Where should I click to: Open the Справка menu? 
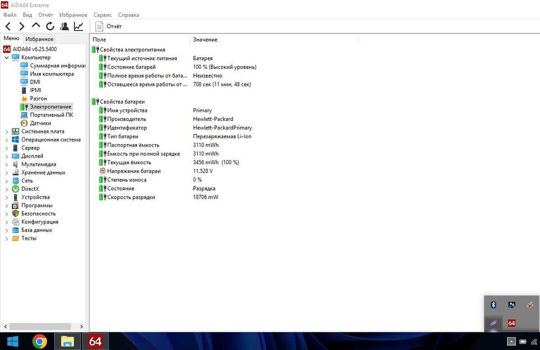tap(129, 15)
